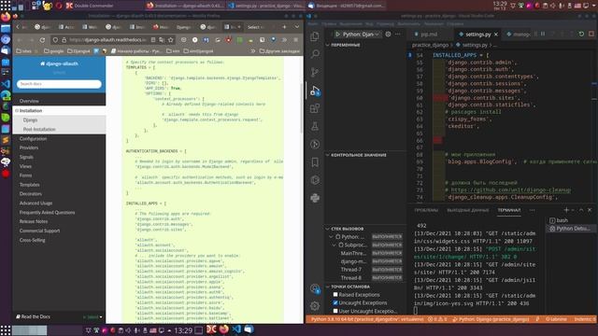This screenshot has width=598, height=336.
Task: Collapse the Call Stack section (СТЕК ВЫЗОВОВ)
Action: (x=347, y=229)
